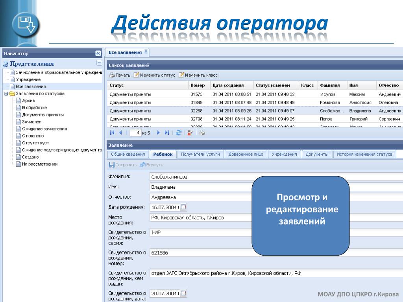Image resolution: width=403 pixels, height=302 pixels.
Task: Click birth certificate series field I-ИР
Action: click(276, 232)
